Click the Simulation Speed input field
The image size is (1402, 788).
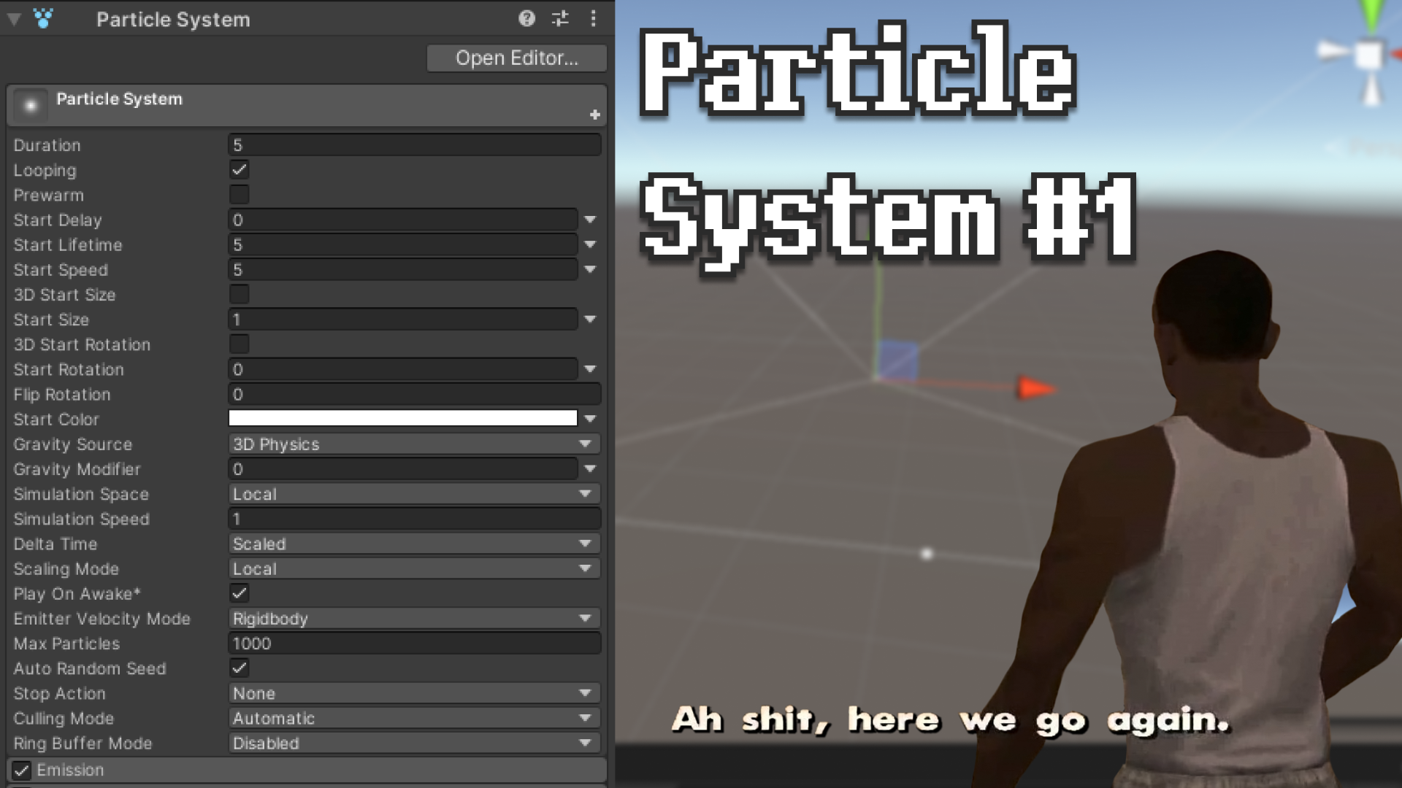[x=415, y=519]
